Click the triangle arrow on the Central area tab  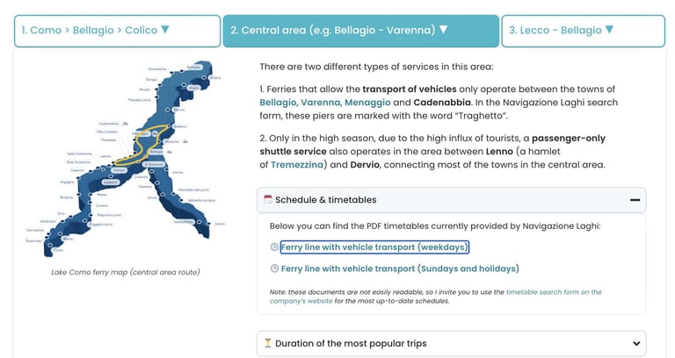click(443, 29)
